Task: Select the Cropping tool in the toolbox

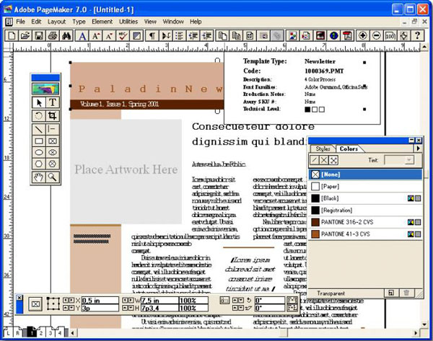Action: (x=52, y=115)
